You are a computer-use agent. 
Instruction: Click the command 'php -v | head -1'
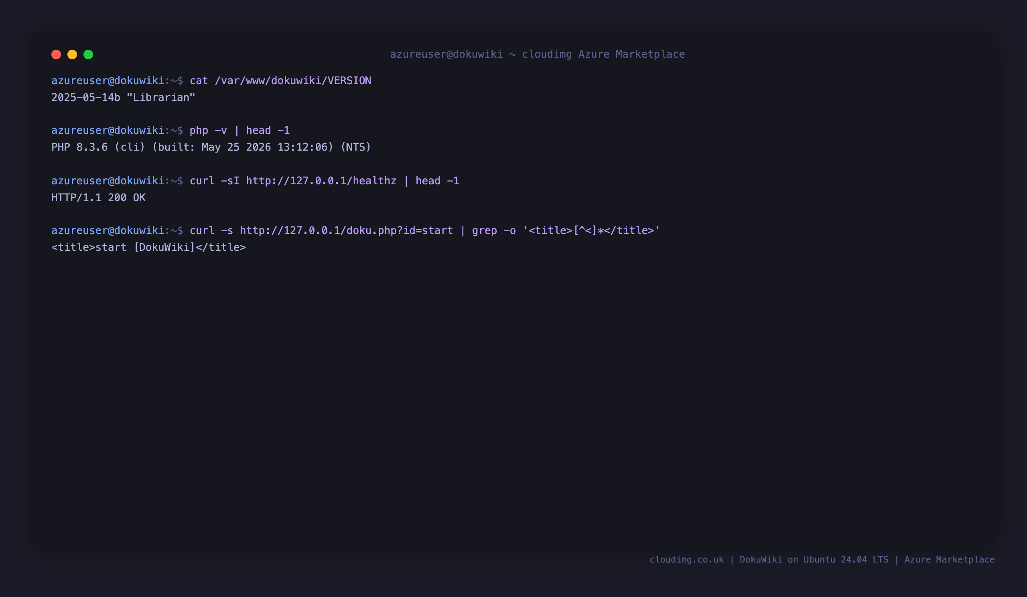(x=240, y=130)
